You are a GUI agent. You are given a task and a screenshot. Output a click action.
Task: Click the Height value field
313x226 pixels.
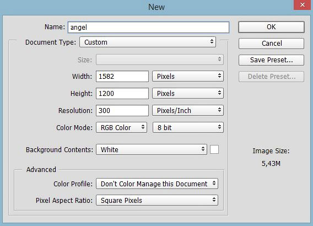coord(122,94)
